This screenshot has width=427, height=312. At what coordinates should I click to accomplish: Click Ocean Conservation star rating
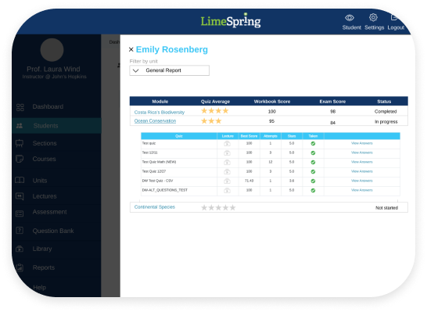(211, 121)
